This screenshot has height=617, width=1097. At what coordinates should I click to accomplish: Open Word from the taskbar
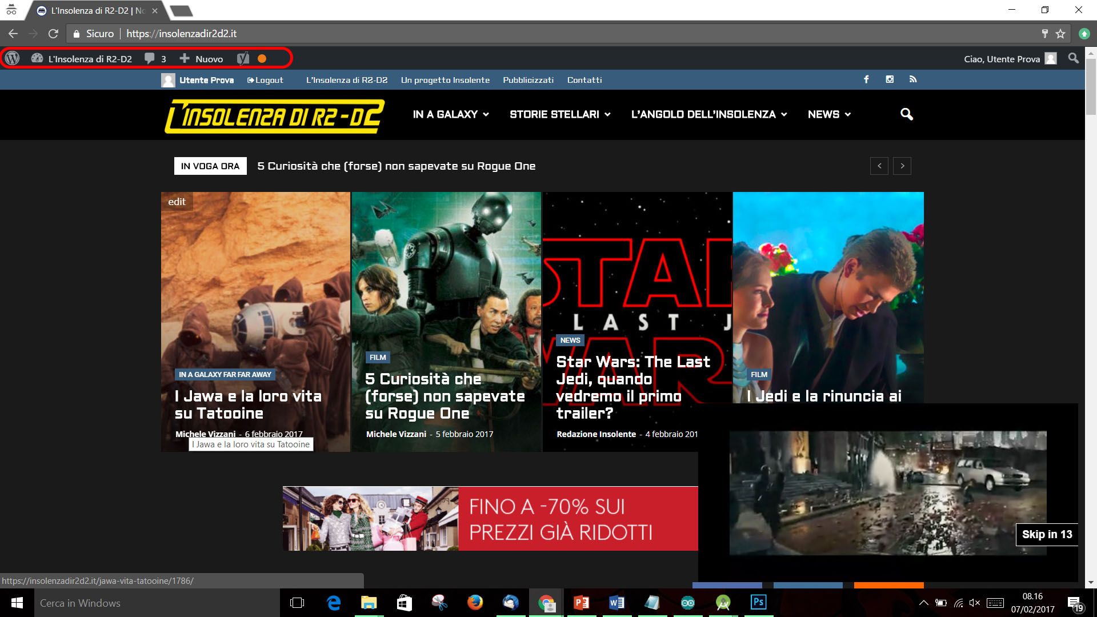[617, 603]
